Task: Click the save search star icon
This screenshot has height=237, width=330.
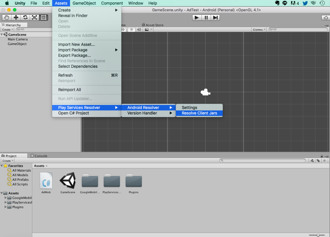Action: click(x=325, y=161)
